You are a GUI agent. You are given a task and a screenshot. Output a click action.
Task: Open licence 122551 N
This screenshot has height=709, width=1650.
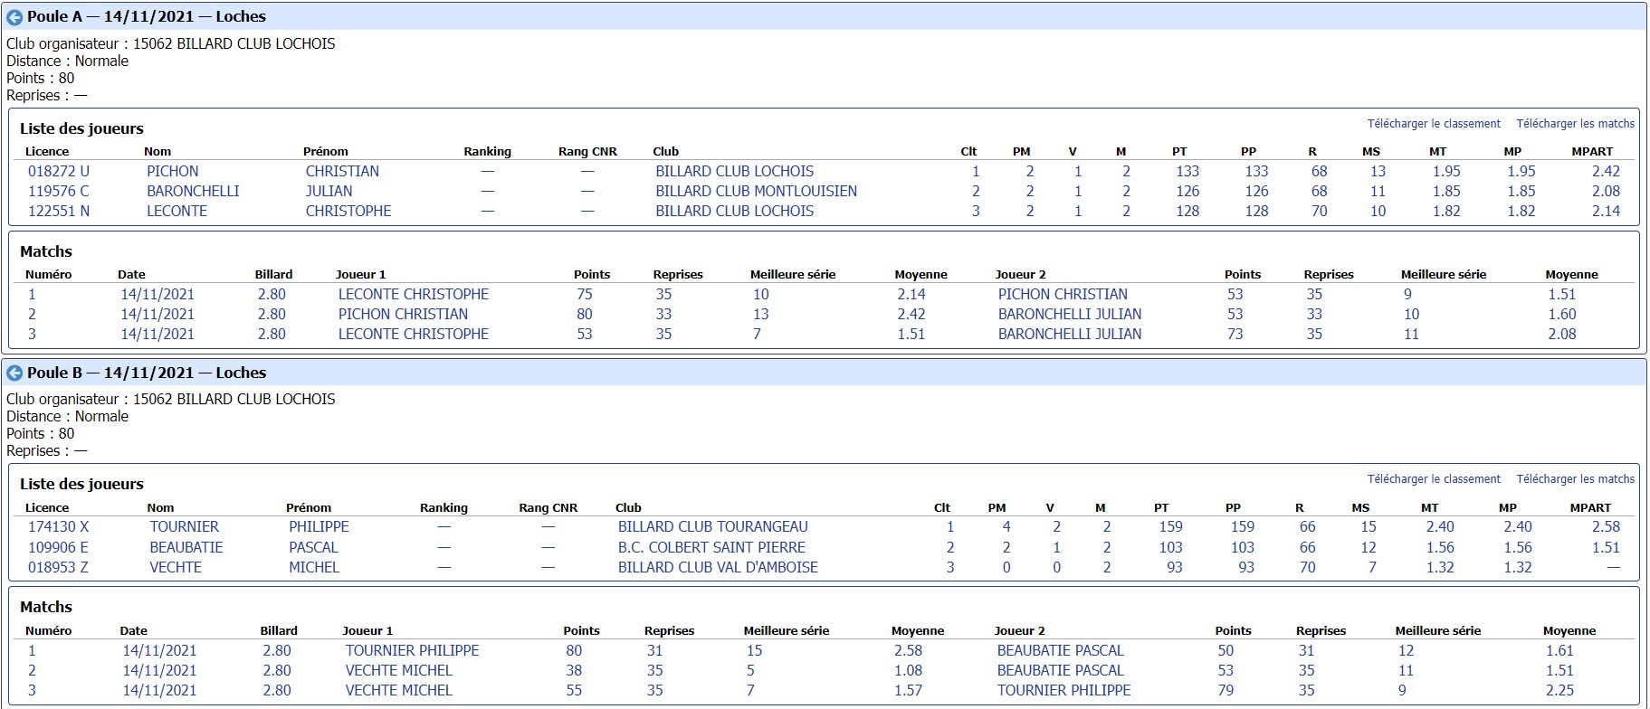click(59, 212)
